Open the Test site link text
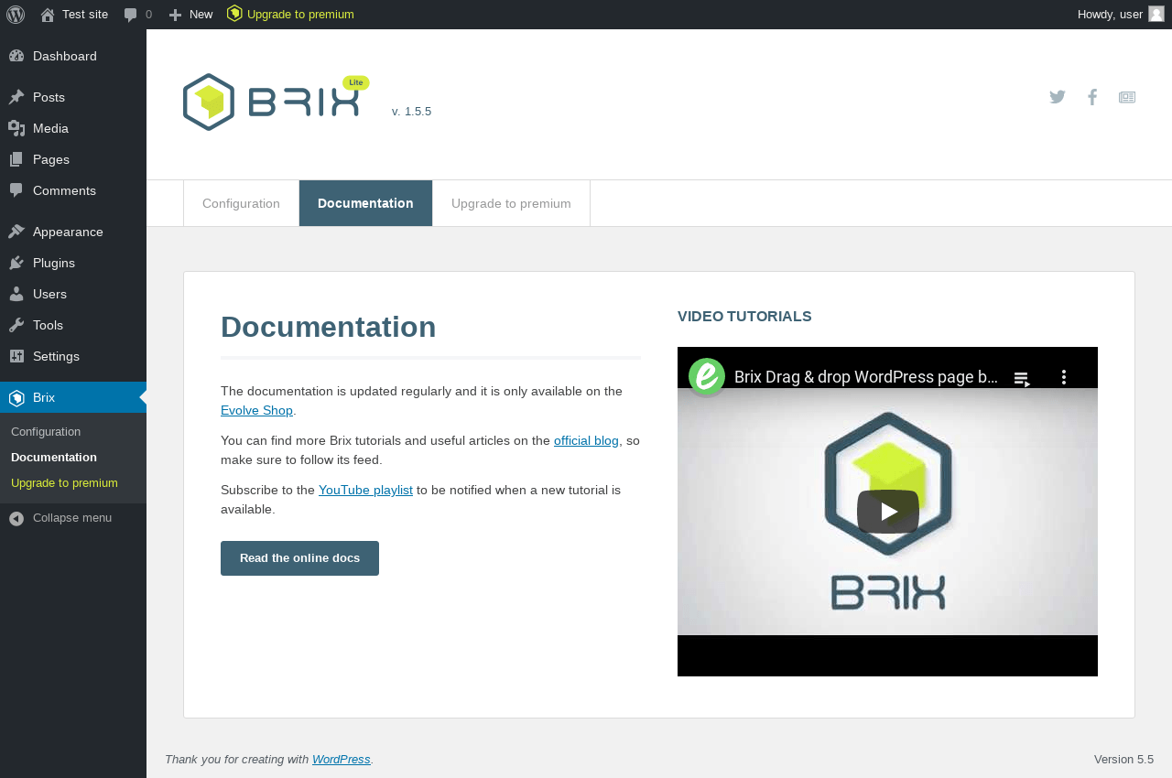 click(x=85, y=15)
